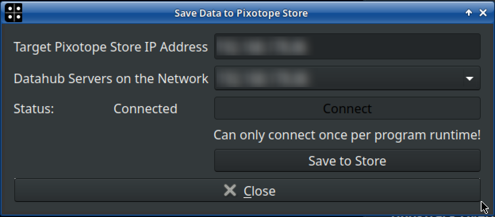
Task: Click the blurred IP value in Target field
Action: click(x=262, y=47)
